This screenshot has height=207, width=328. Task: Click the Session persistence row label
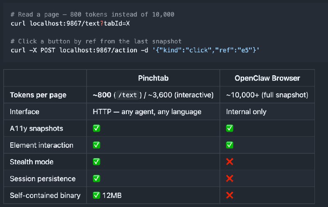(43, 179)
